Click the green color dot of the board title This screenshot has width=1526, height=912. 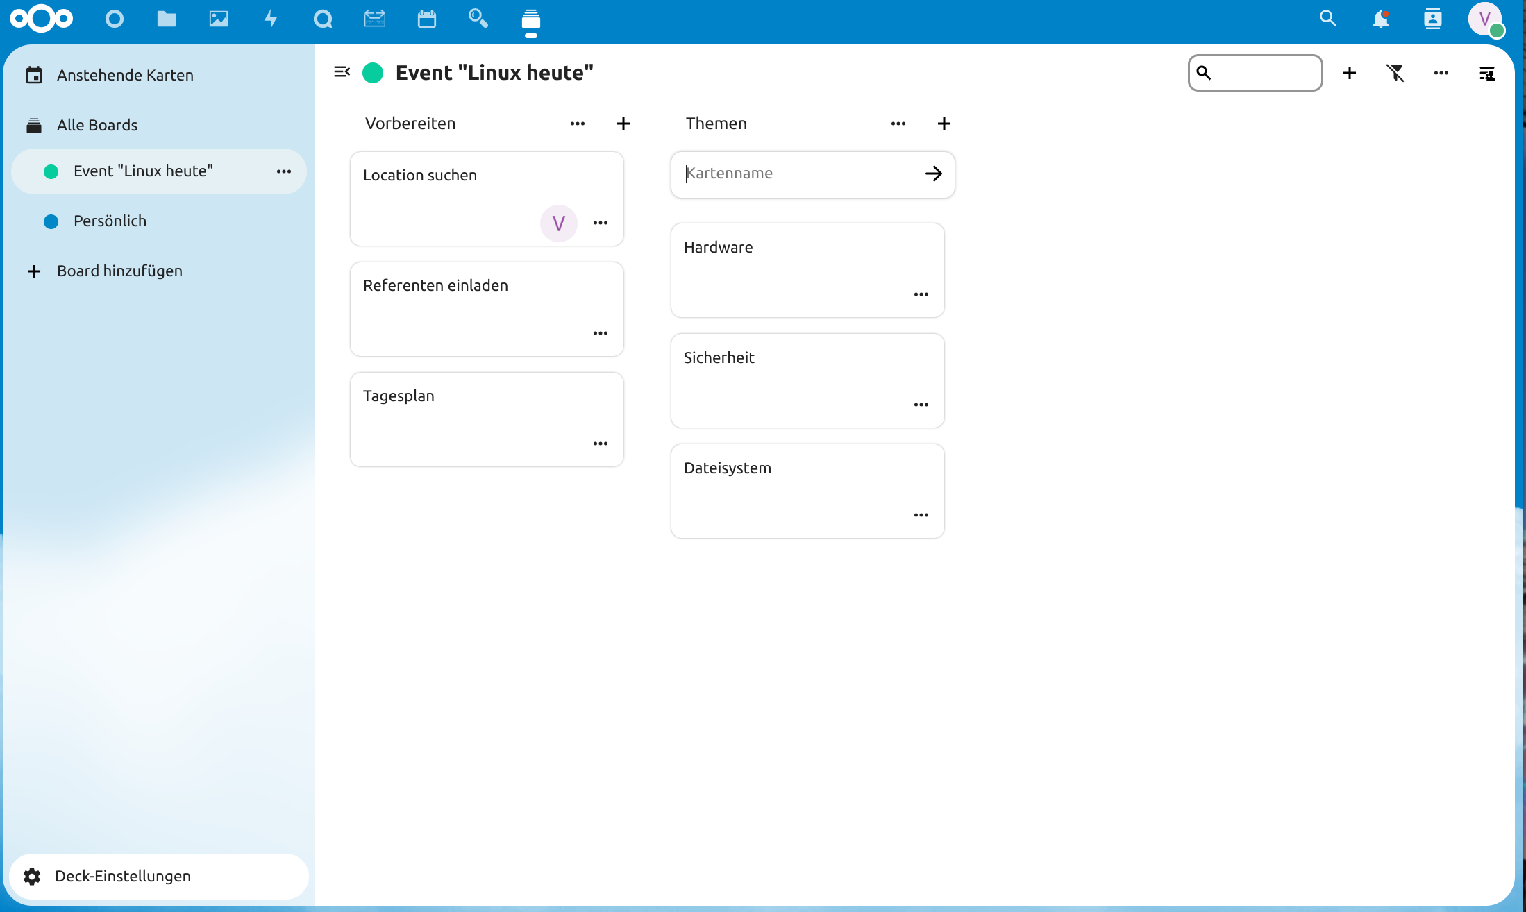[373, 72]
